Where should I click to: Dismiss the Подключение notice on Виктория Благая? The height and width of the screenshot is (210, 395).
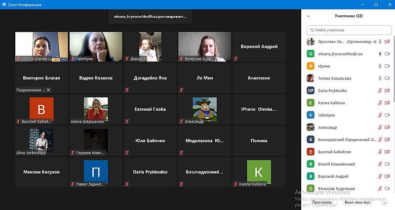click(x=48, y=90)
